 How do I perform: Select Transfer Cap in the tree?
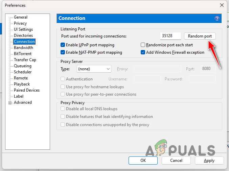click(25, 60)
